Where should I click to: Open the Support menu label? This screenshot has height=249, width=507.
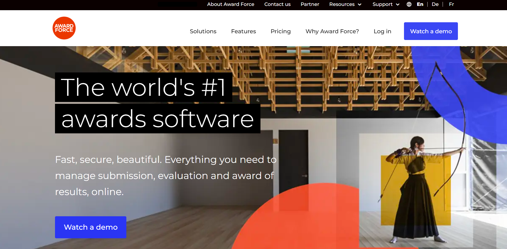[382, 4]
